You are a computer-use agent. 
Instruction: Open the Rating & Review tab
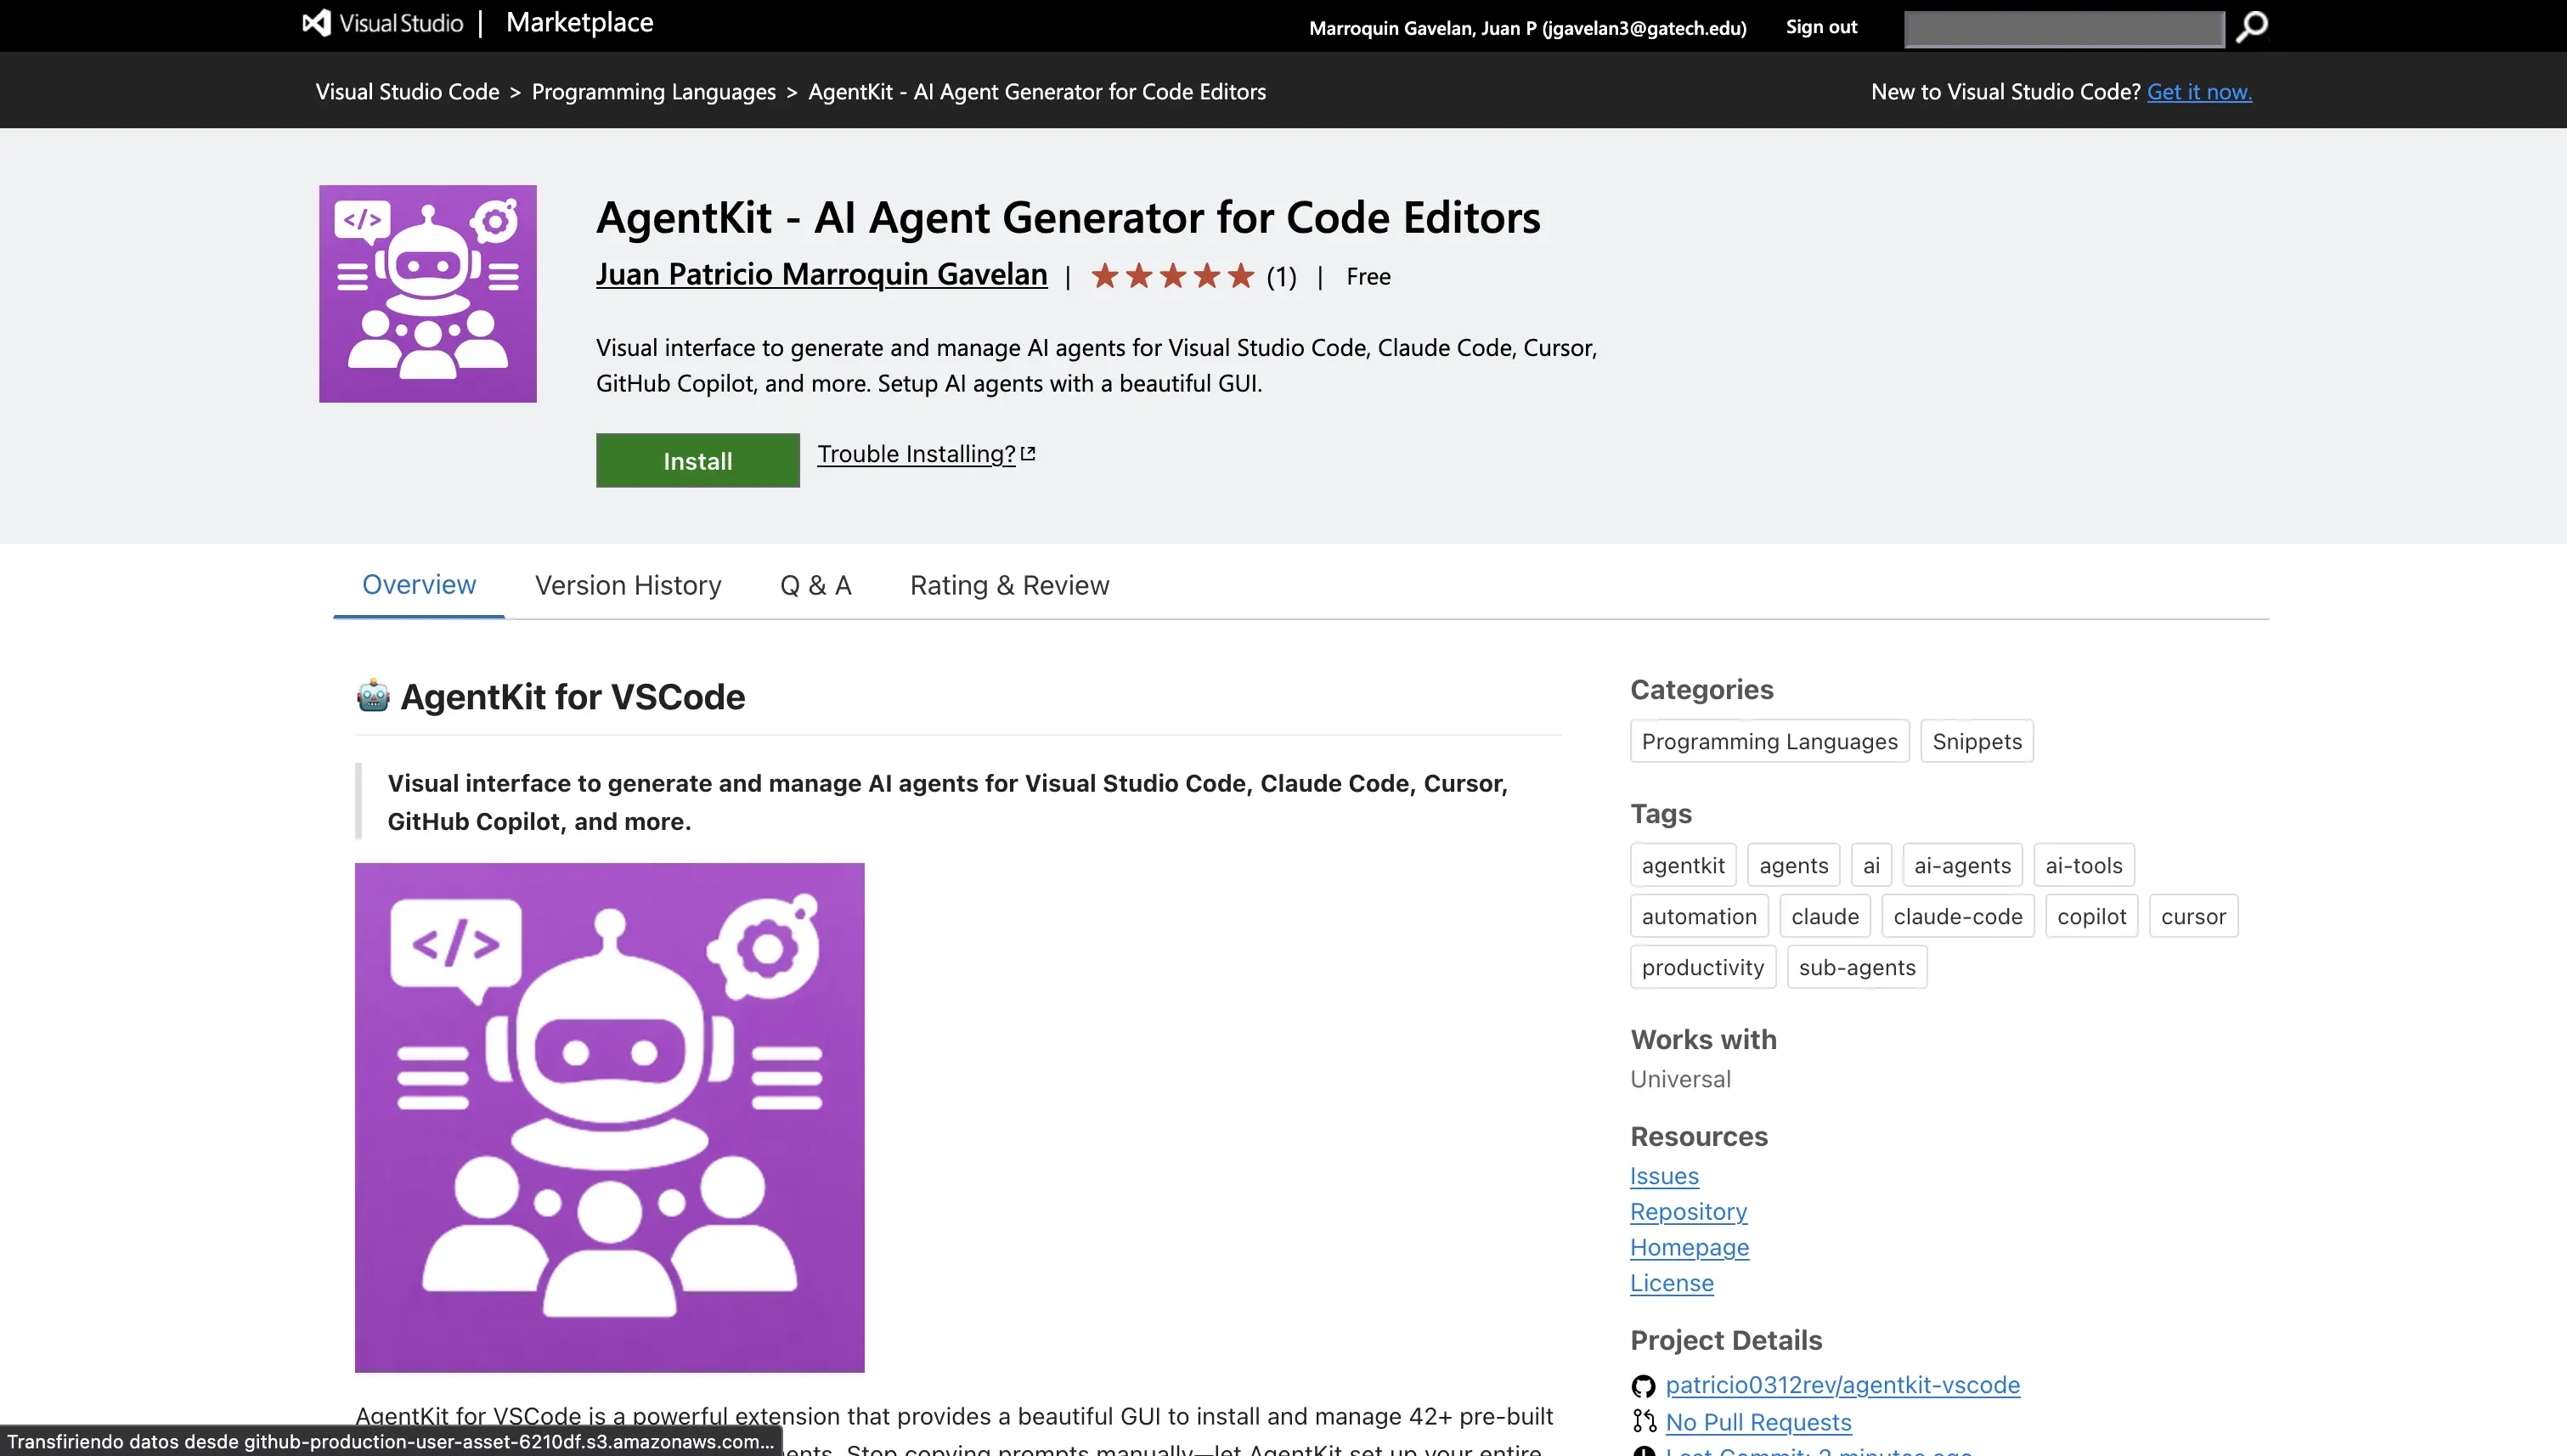[x=1009, y=585]
